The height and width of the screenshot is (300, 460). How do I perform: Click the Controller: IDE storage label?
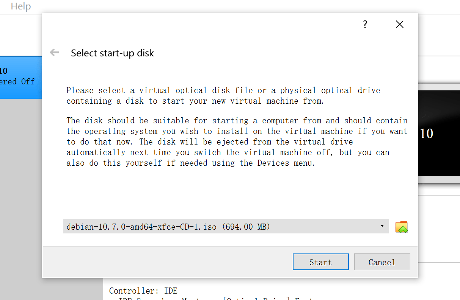pos(143,291)
